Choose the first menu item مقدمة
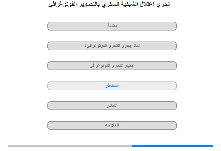The width and height of the screenshot is (221, 151). click(112, 26)
